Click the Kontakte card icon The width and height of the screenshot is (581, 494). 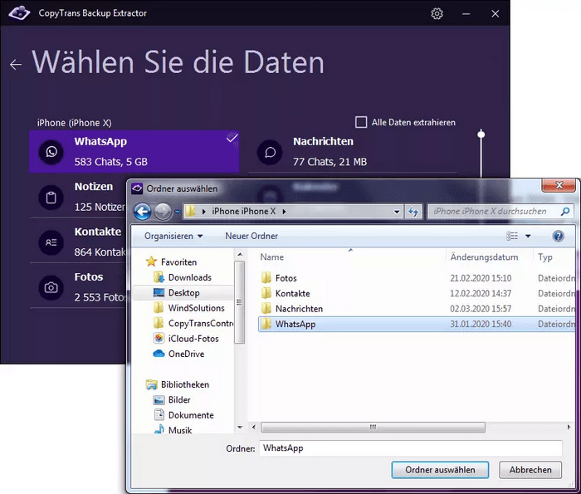tap(51, 242)
